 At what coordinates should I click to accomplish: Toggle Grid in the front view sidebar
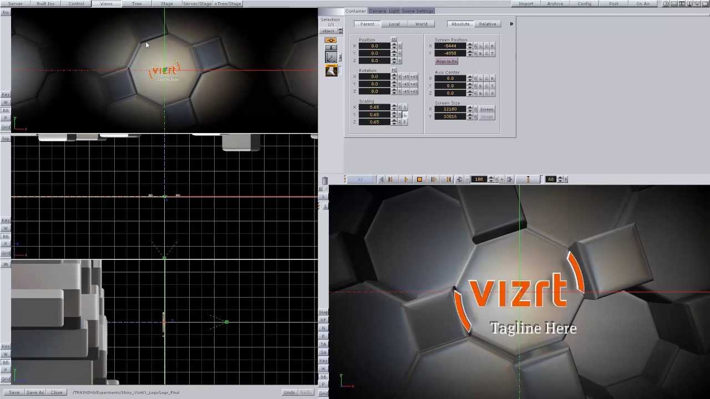click(6, 127)
